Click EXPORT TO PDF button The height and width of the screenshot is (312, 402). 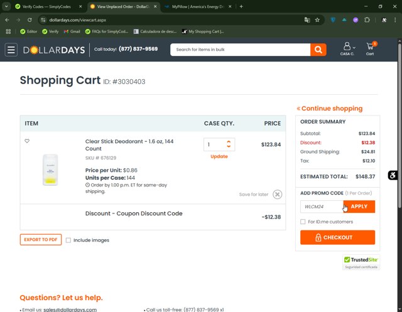pyautogui.click(x=41, y=240)
